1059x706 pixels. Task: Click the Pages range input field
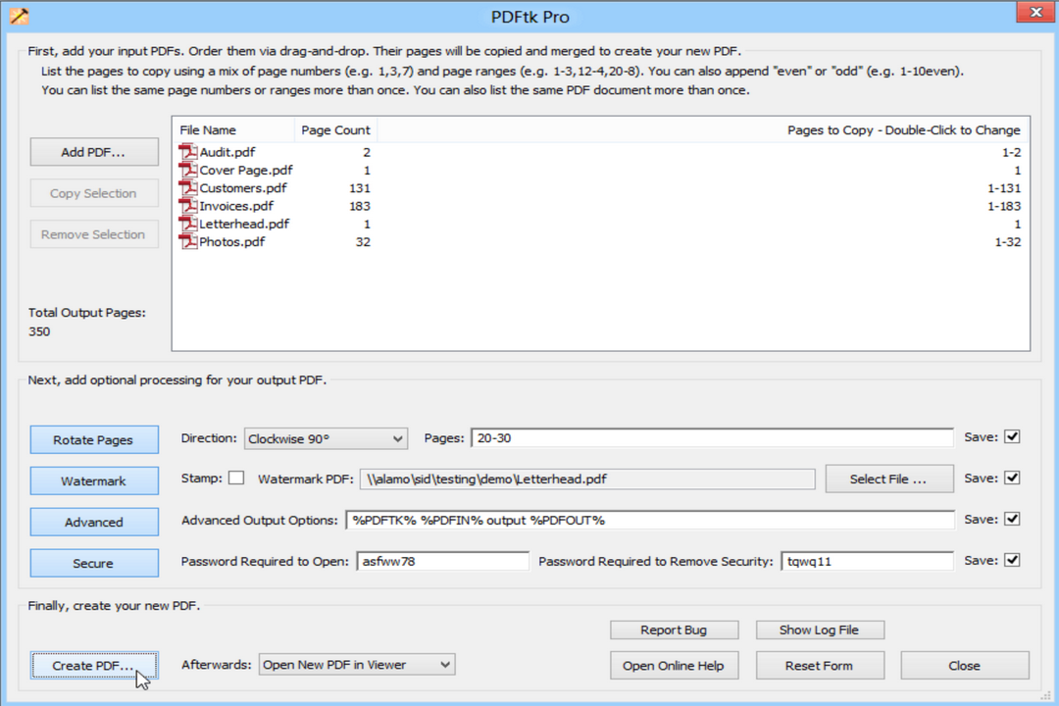click(x=712, y=438)
